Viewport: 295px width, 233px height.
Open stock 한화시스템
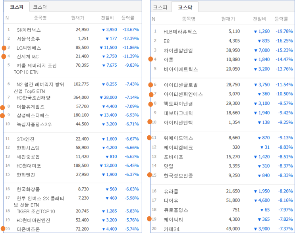[x=28, y=148]
